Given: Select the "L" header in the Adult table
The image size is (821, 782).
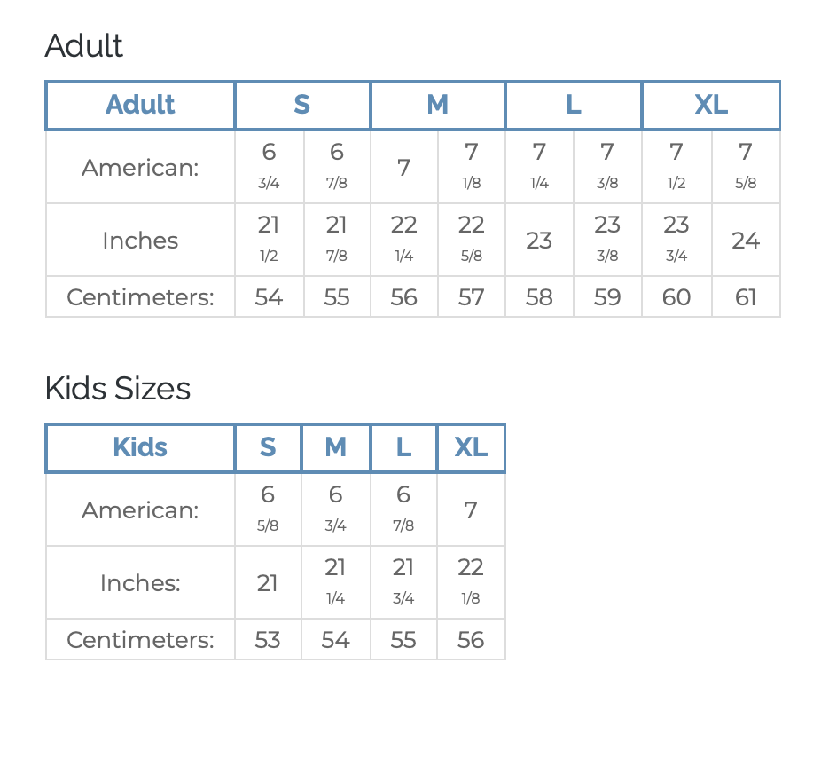Looking at the screenshot, I should point(574,105).
